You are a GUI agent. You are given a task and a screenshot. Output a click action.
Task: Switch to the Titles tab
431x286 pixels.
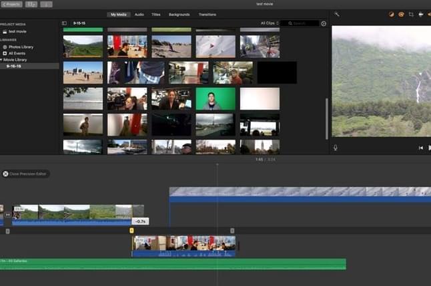[x=156, y=15]
